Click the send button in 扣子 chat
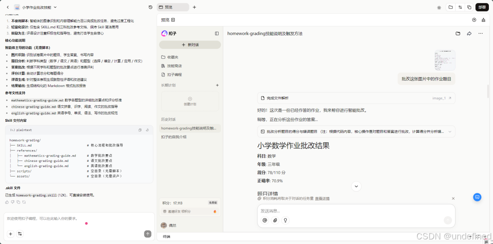 coord(448,220)
